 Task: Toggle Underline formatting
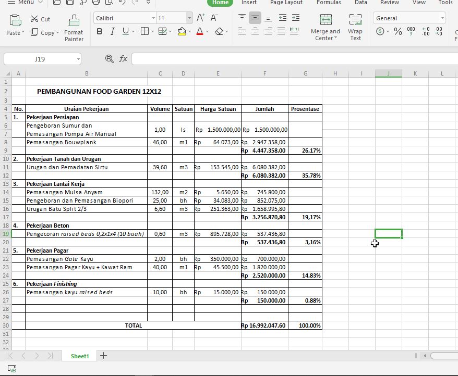(126, 31)
